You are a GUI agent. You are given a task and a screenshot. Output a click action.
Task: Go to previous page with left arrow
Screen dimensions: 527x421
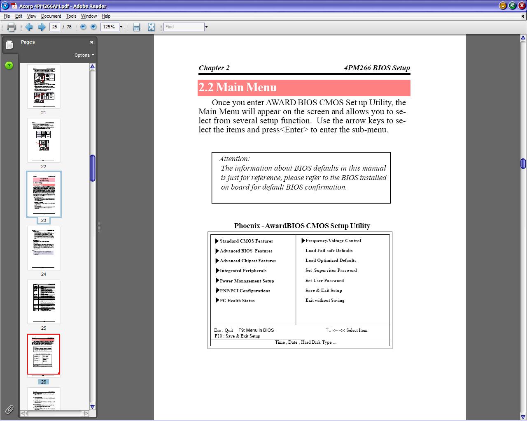(x=29, y=27)
